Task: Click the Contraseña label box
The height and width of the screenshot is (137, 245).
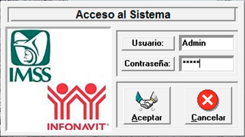Action: (148, 64)
